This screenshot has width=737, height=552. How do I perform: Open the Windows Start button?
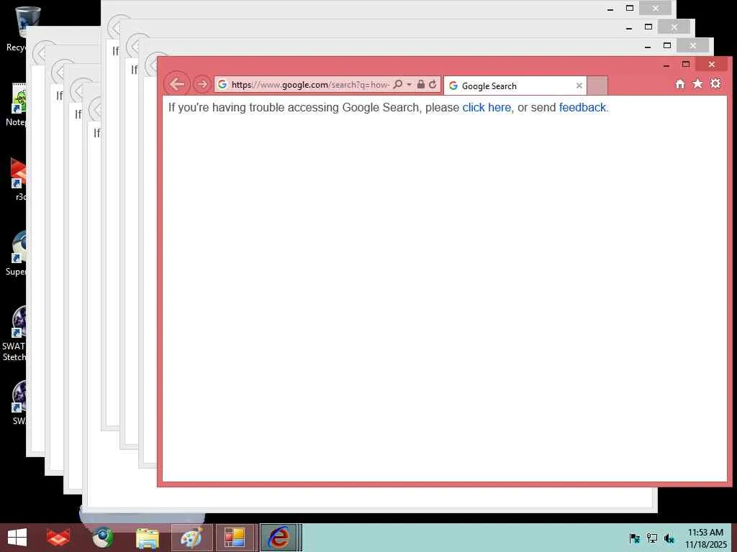pos(17,538)
